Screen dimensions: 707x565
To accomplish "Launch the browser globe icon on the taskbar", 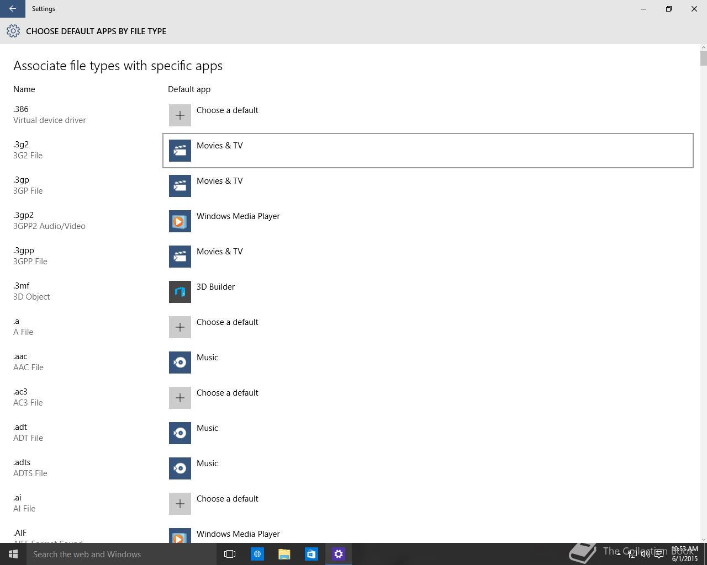I will (257, 554).
